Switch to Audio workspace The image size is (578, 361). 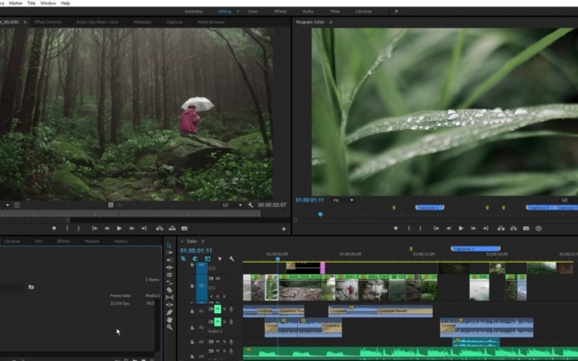coord(308,12)
